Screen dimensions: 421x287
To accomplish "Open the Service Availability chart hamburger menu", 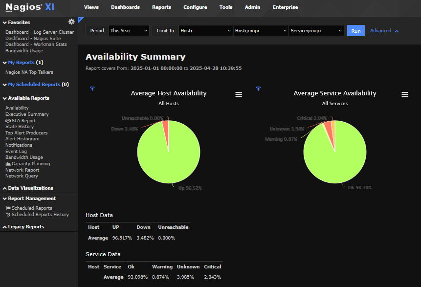I will click(405, 94).
